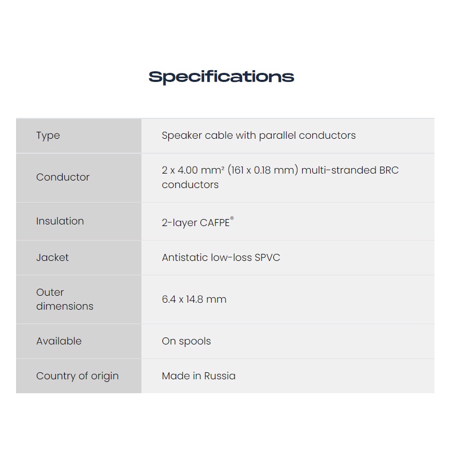Select the Insulation label cell

click(x=79, y=221)
